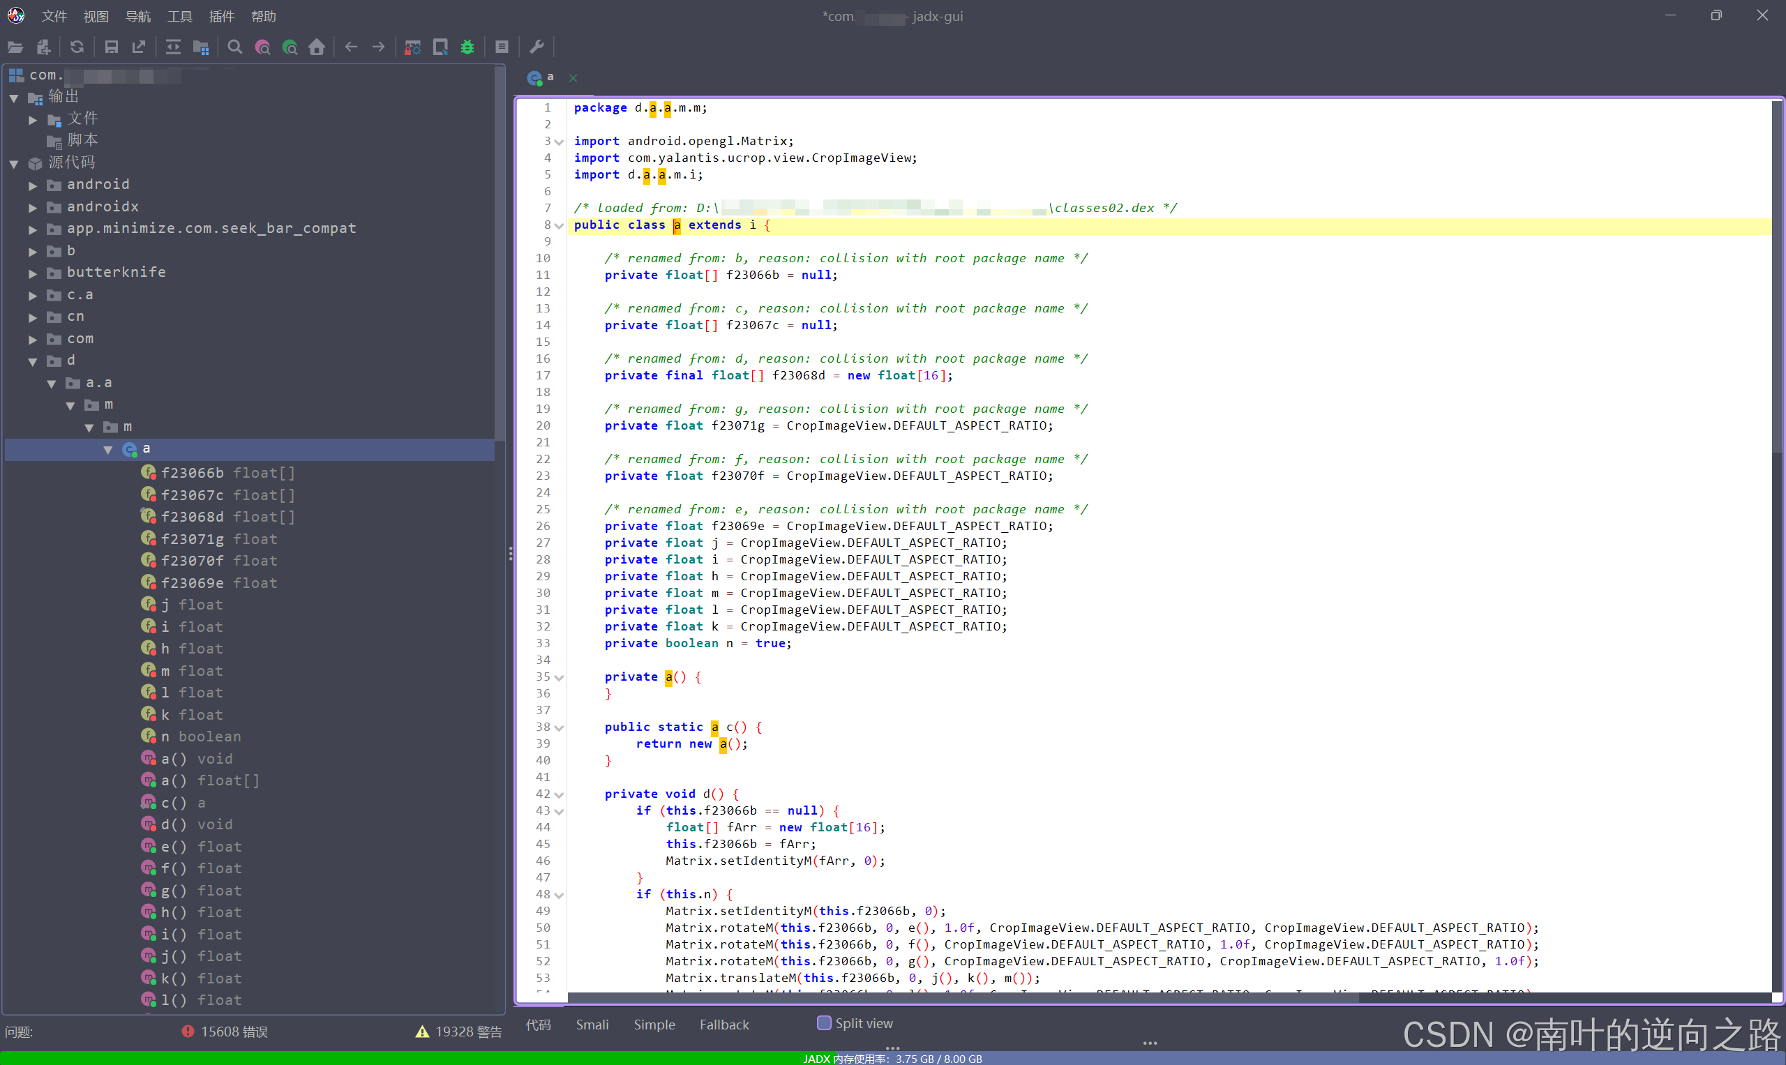Close the class a editor tab
This screenshot has width=1786, height=1065.
(573, 77)
